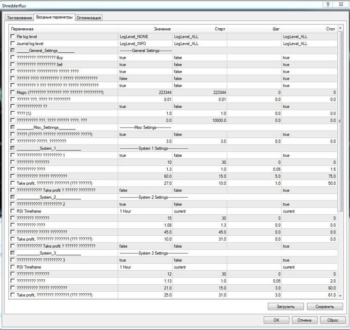Close the ShredderRus dialog
The image size is (350, 330).
341,4
